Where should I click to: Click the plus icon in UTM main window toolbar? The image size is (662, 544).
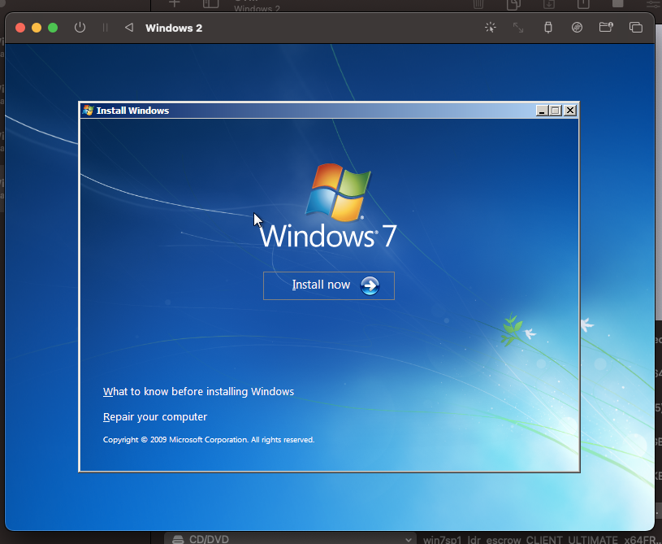click(x=175, y=3)
